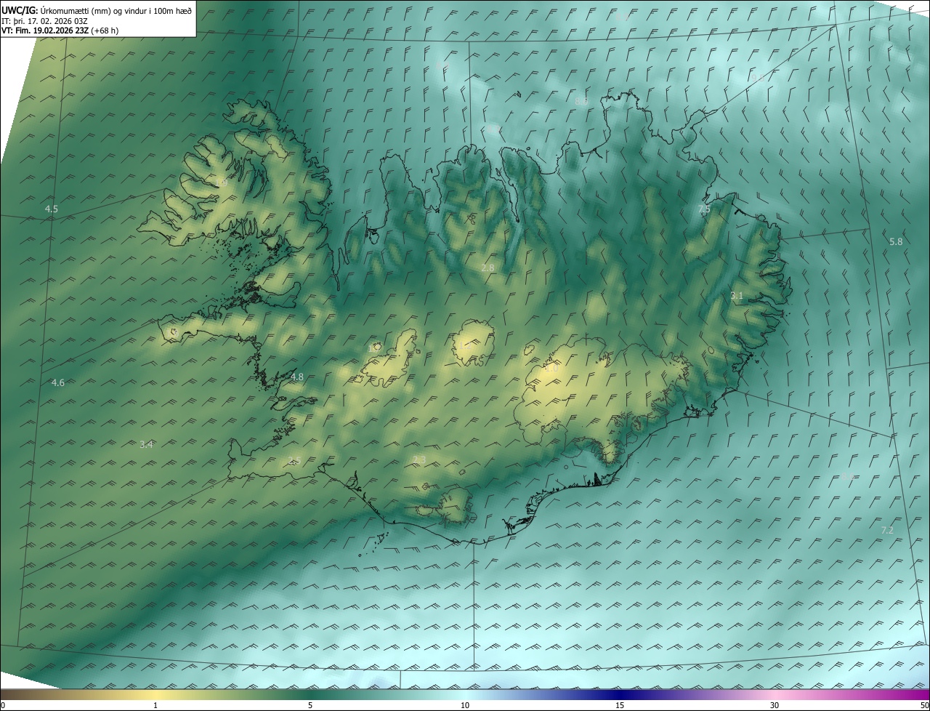Image resolution: width=930 pixels, height=711 pixels.
Task: Click the "30" tick on the colour scale
Action: click(x=775, y=705)
